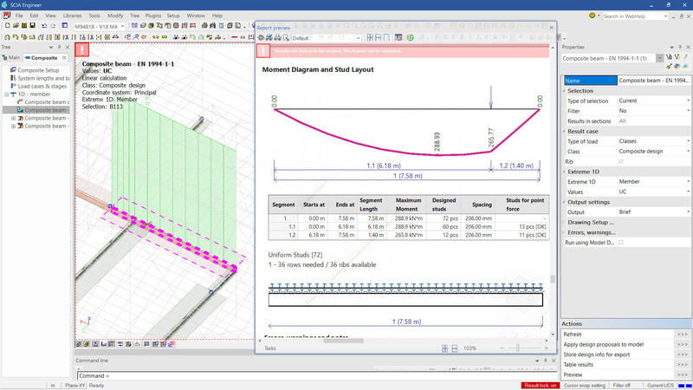
Task: Open the Extreme 1D Member dropdown
Action: point(688,182)
